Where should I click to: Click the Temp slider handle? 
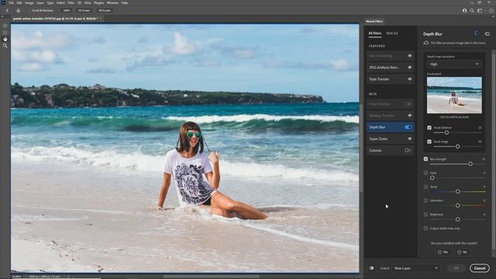[458, 191]
